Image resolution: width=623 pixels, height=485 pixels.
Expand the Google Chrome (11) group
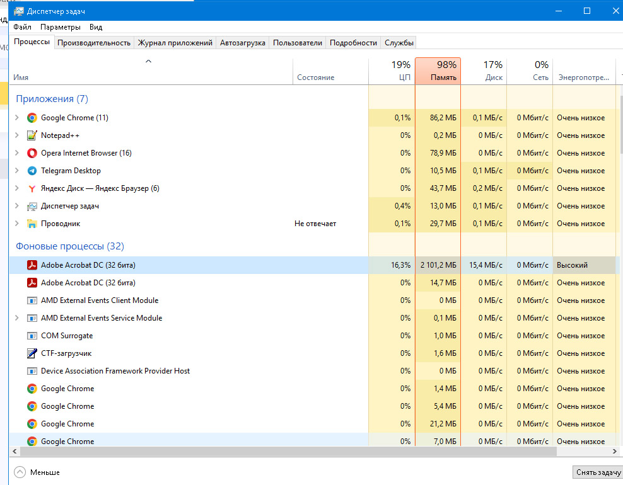(x=16, y=118)
